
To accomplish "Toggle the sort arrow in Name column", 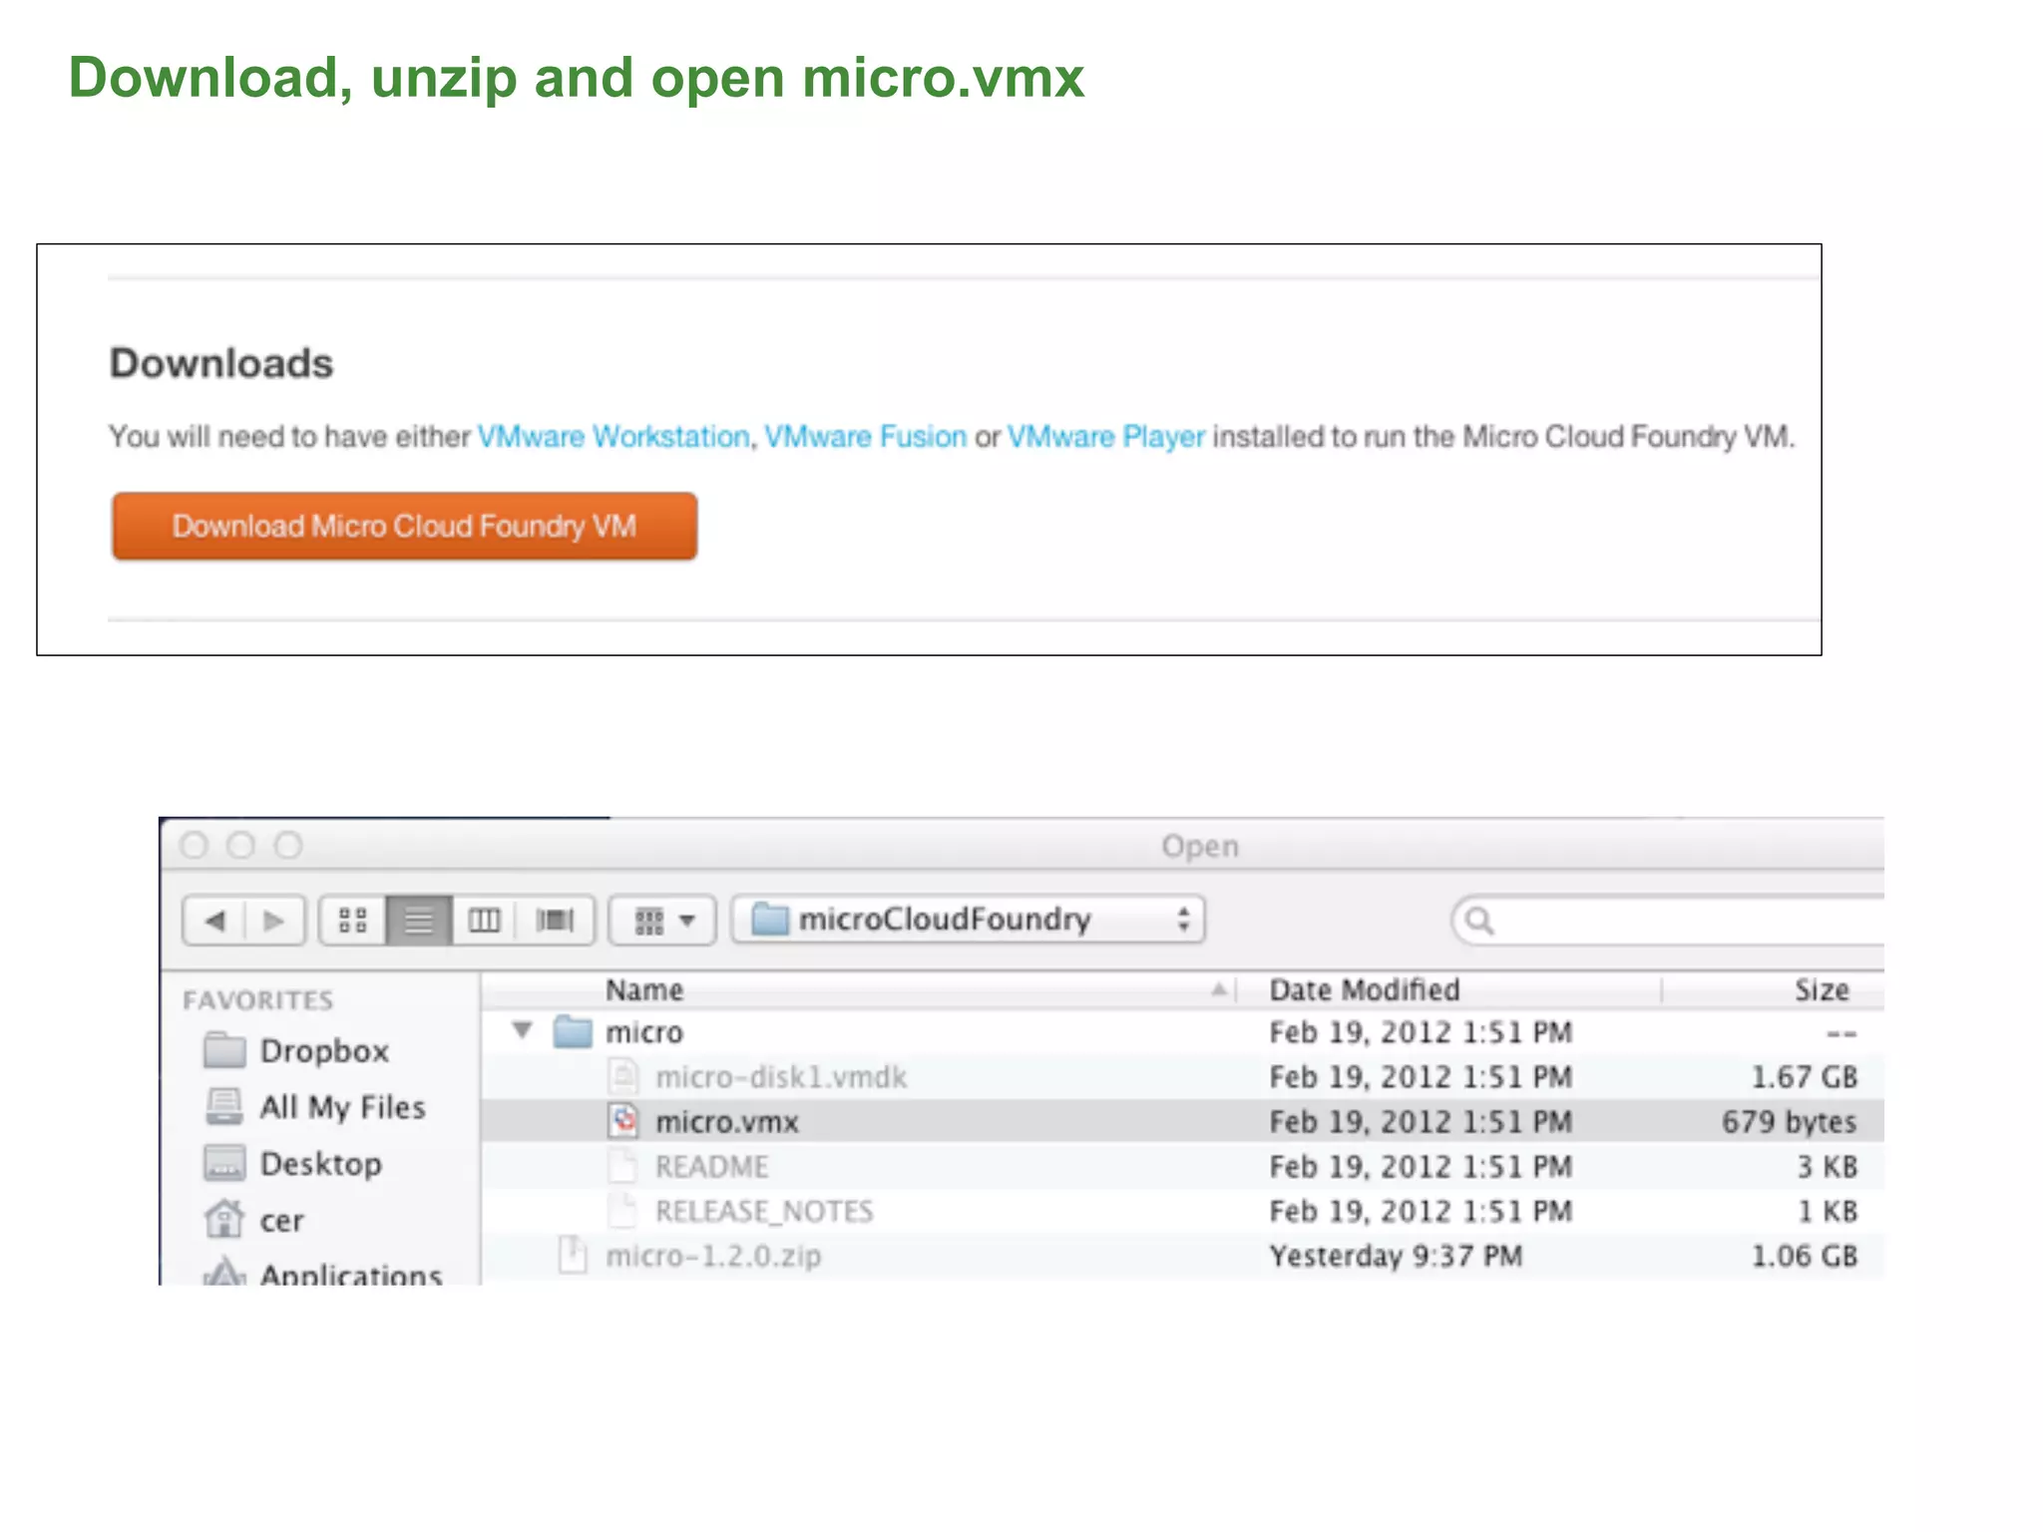I will 1219,989.
